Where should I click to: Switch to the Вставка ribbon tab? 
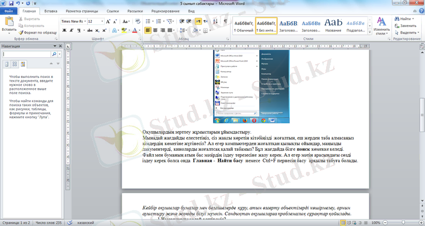51,11
